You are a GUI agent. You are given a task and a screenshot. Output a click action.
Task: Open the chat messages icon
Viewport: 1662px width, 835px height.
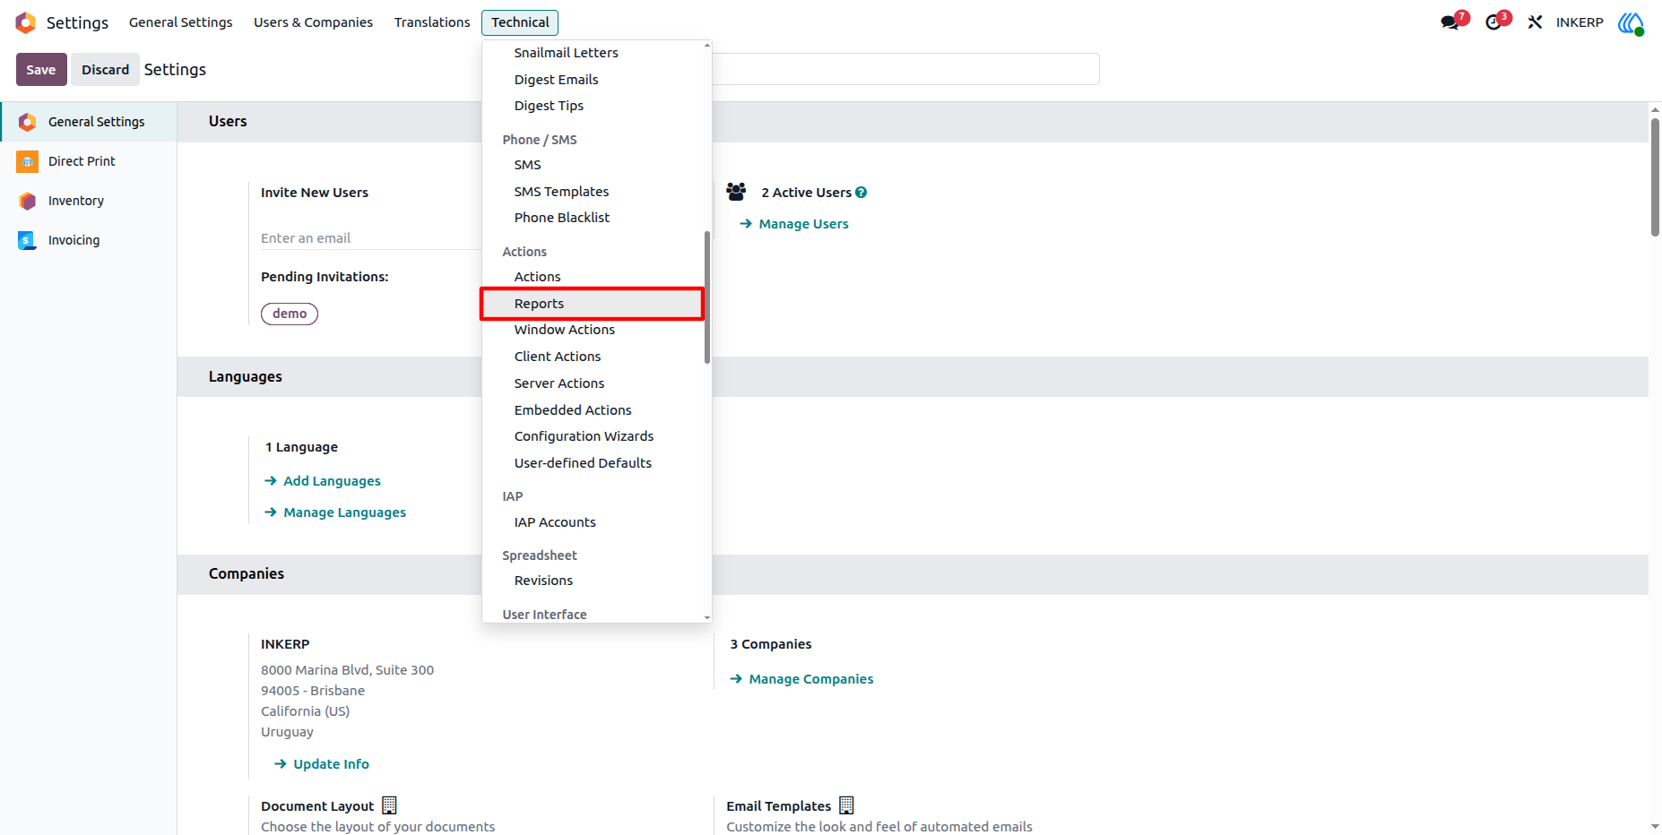pos(1450,22)
